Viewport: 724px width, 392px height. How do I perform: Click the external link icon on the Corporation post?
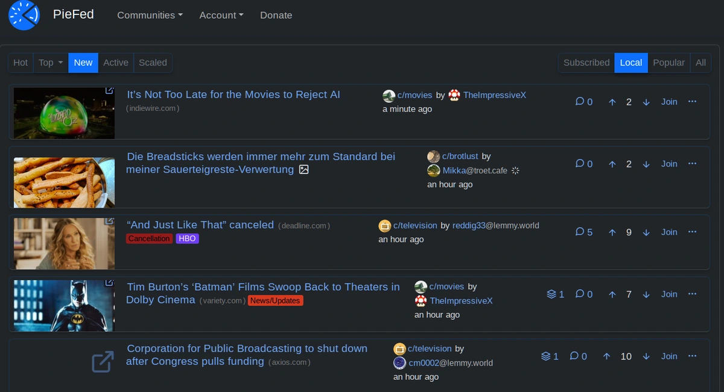tap(103, 362)
